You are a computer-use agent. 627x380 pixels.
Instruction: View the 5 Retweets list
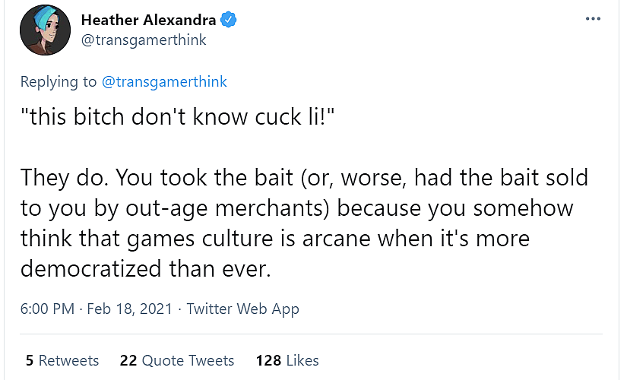pos(62,359)
